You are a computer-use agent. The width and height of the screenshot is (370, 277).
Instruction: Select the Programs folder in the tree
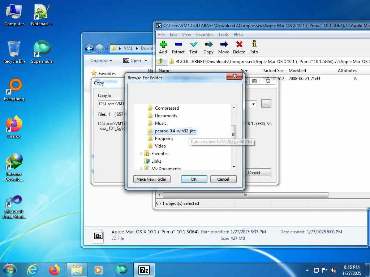(x=164, y=138)
